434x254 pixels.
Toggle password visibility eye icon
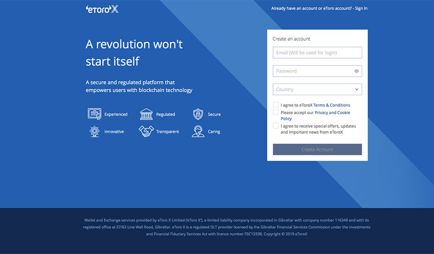click(x=357, y=71)
